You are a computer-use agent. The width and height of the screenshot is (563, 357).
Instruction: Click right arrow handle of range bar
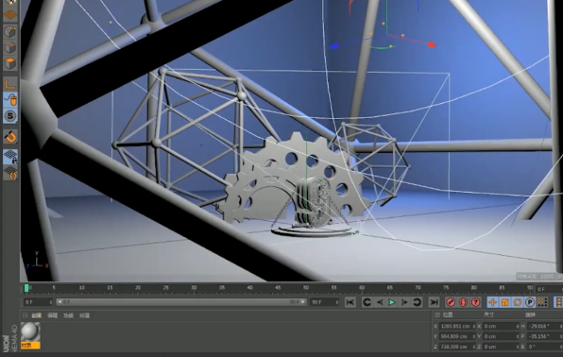pyautogui.click(x=303, y=302)
